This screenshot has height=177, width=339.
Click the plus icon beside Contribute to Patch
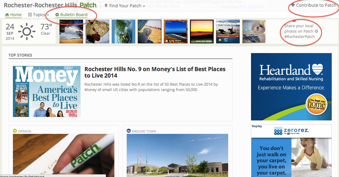point(293,5)
